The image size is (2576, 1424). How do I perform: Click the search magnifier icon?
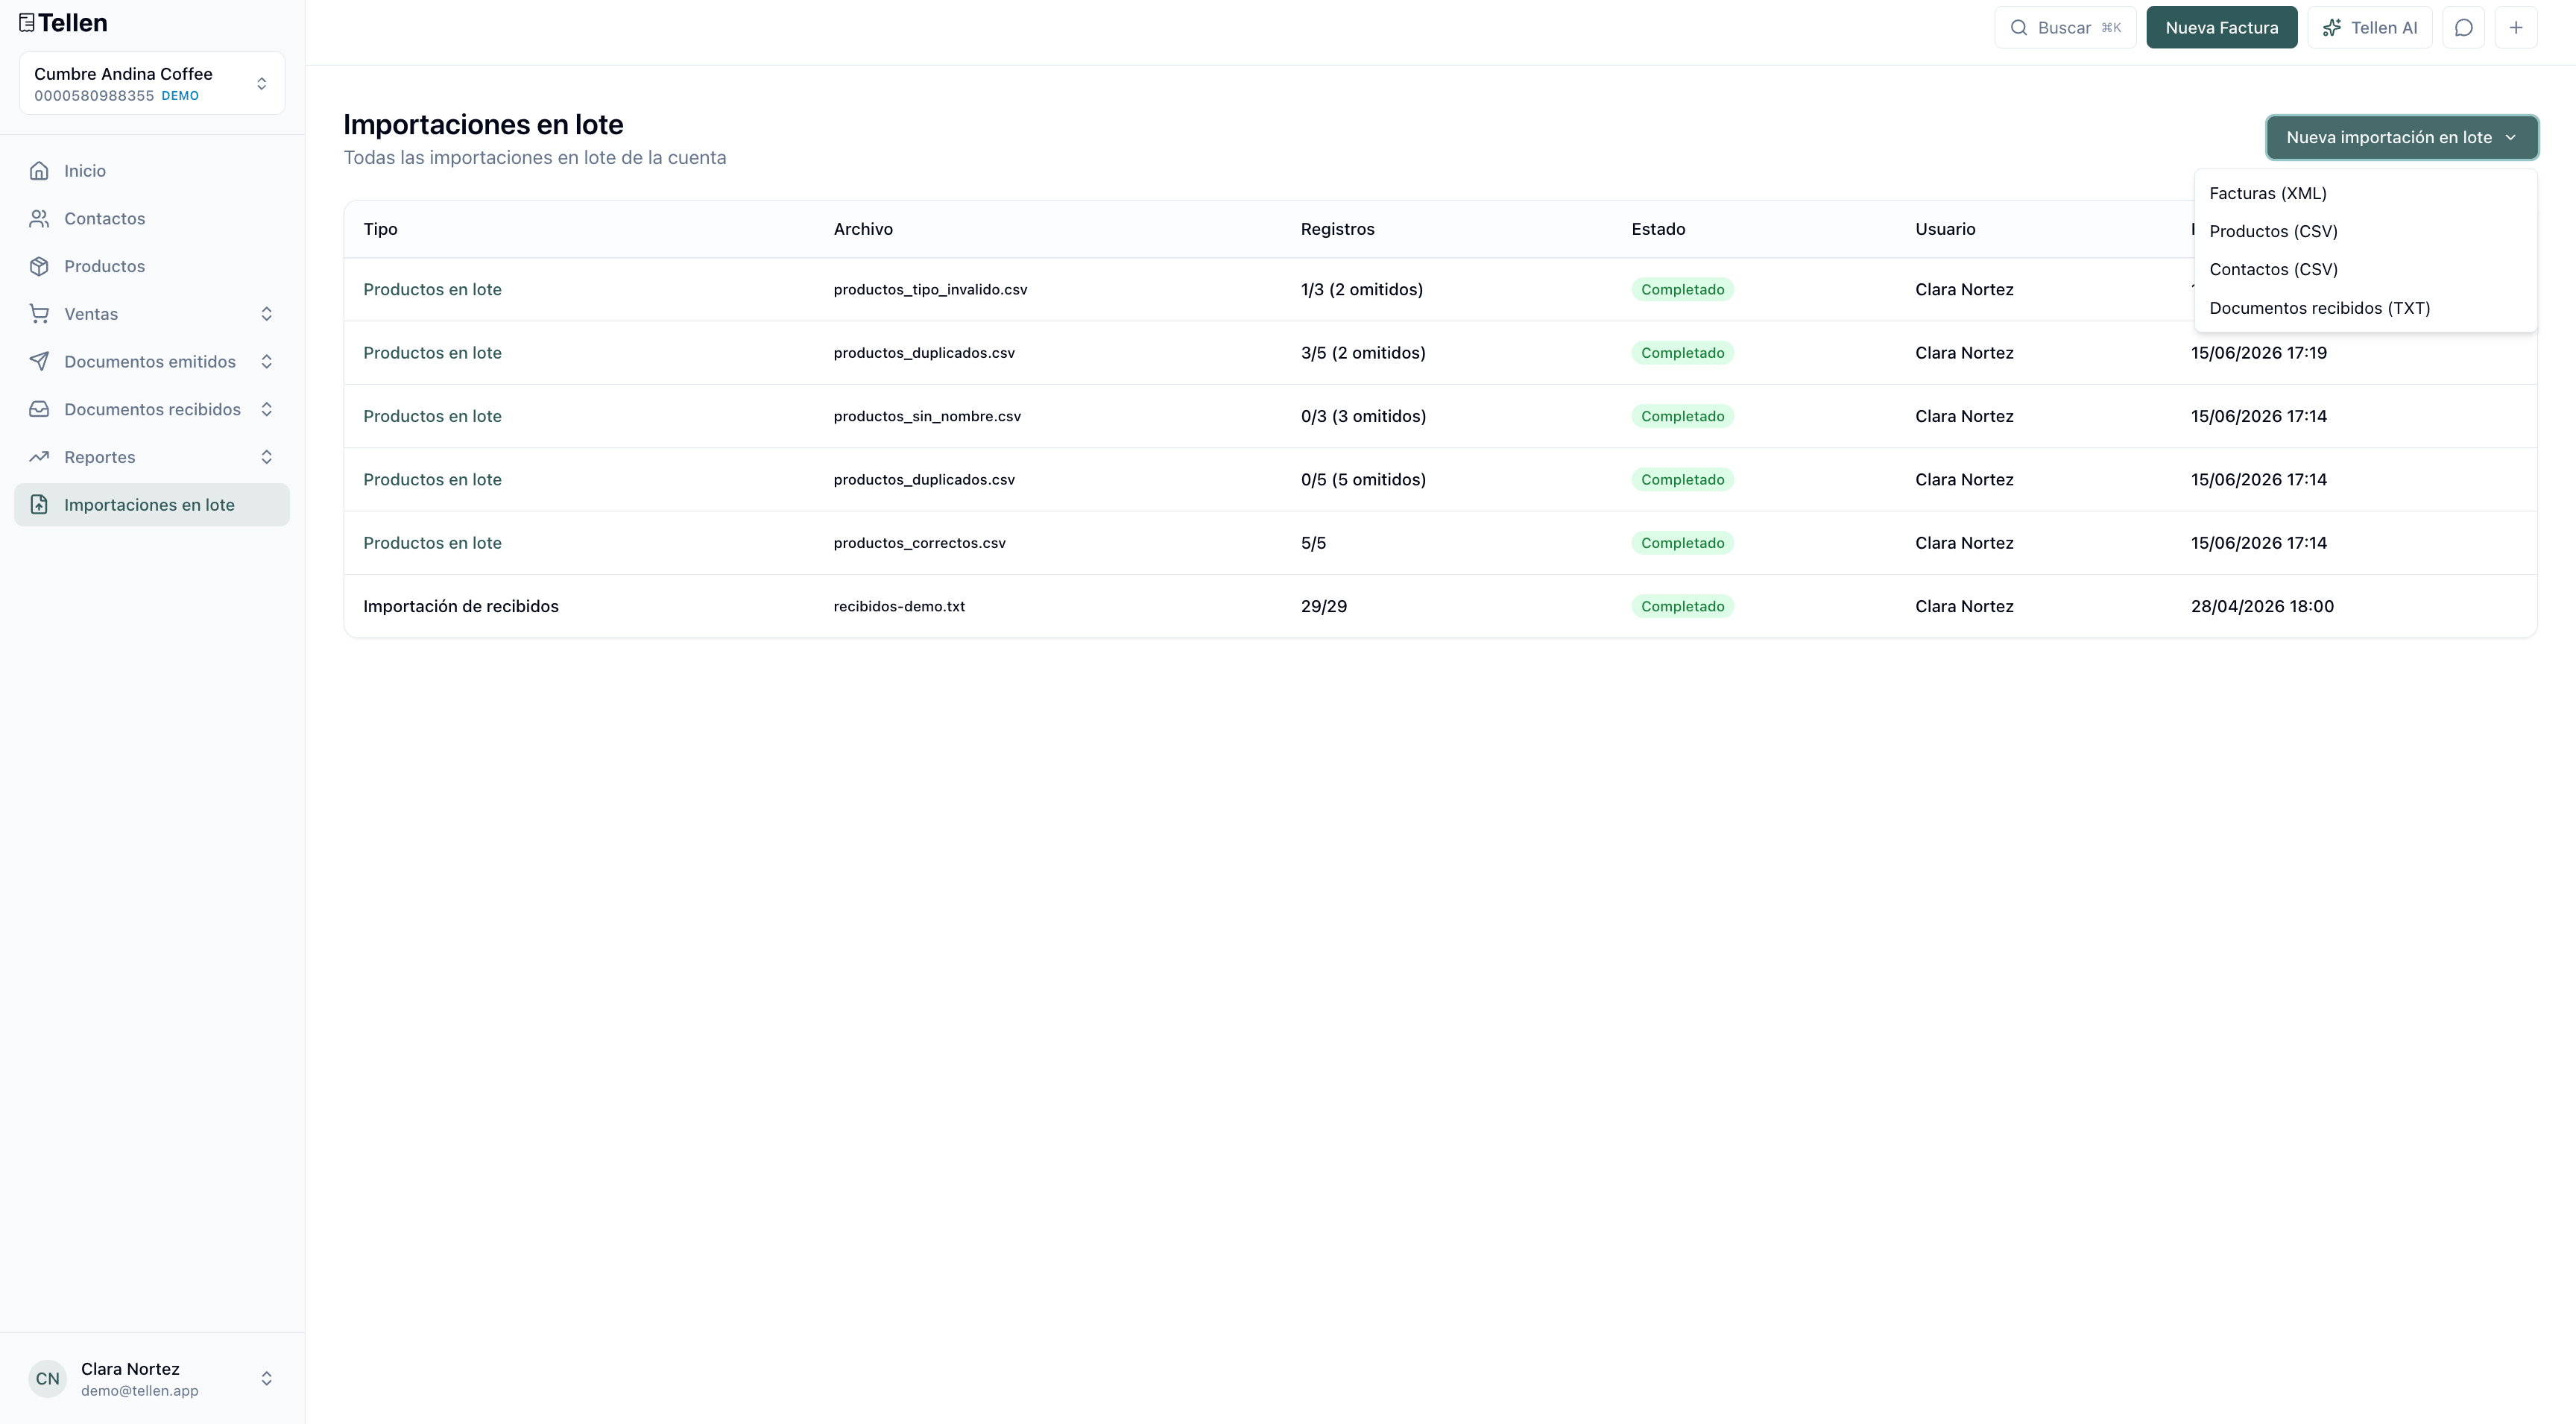coord(2019,28)
